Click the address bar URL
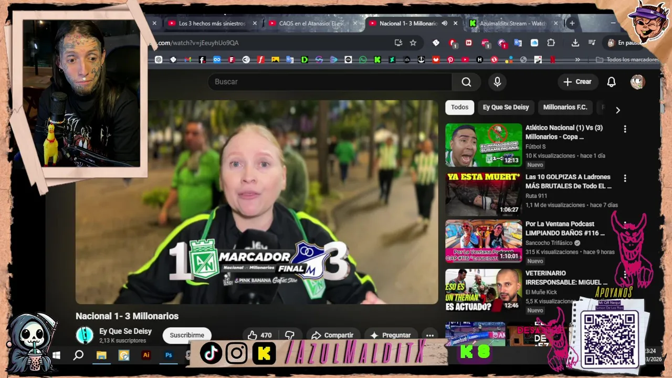 pos(198,43)
